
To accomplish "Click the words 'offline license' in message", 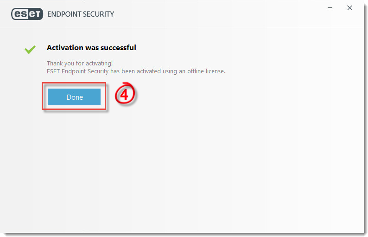I will click(x=206, y=71).
